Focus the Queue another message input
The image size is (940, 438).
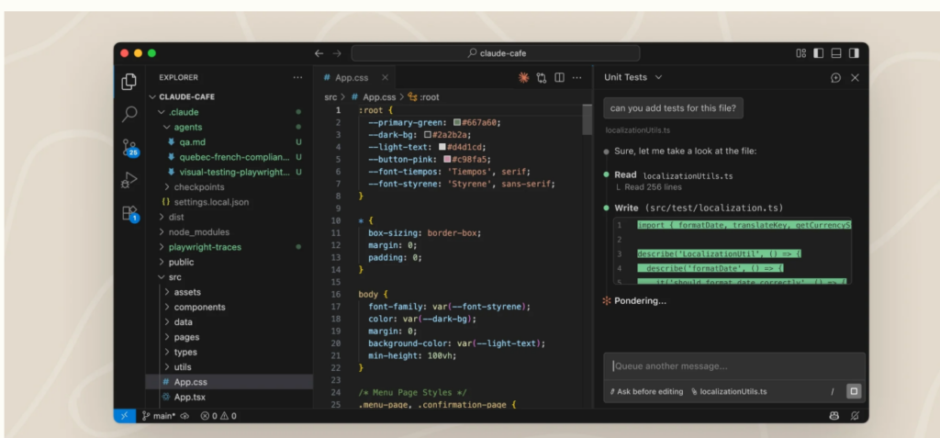point(734,366)
